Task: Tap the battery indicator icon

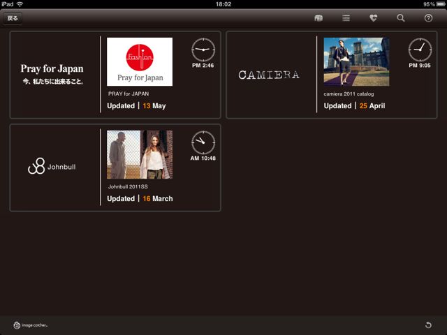Action: click(441, 4)
